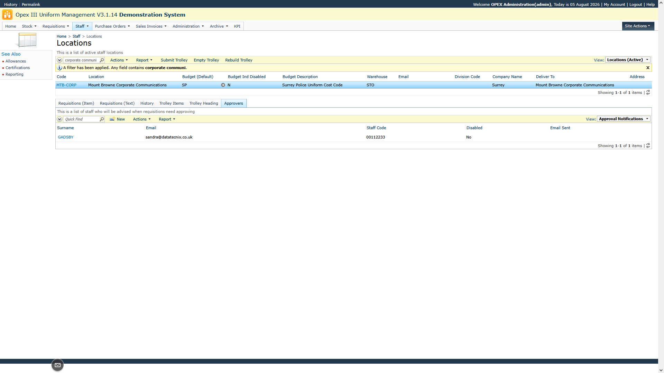Open the Sales Invoices menu
The image size is (664, 373).
(x=151, y=26)
